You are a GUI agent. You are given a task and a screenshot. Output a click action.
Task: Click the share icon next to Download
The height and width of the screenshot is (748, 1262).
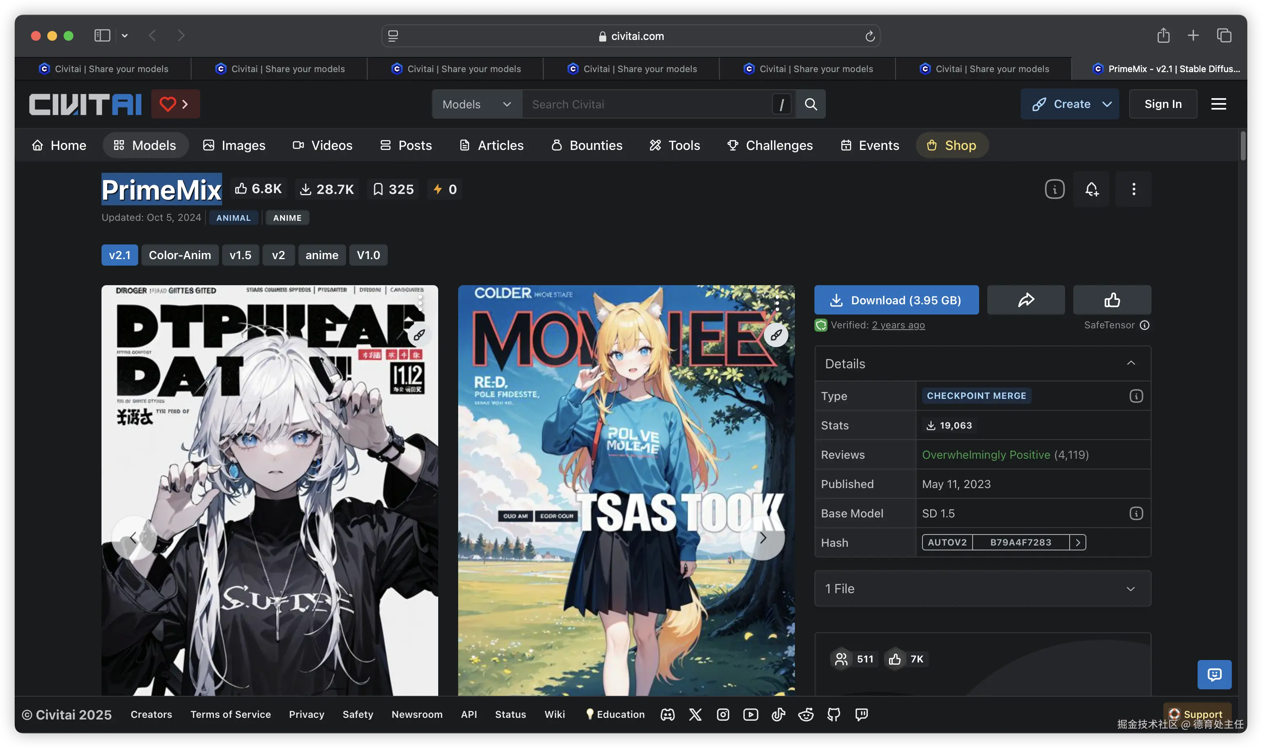(x=1026, y=299)
